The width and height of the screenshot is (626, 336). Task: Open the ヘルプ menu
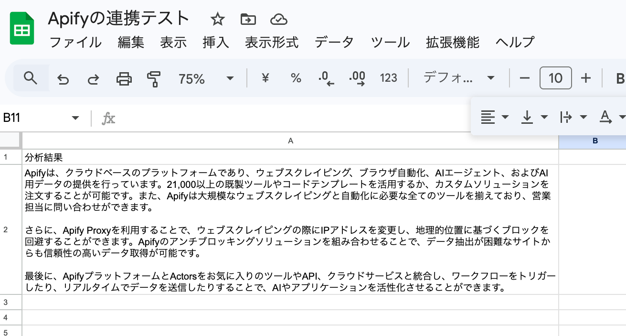tap(515, 43)
